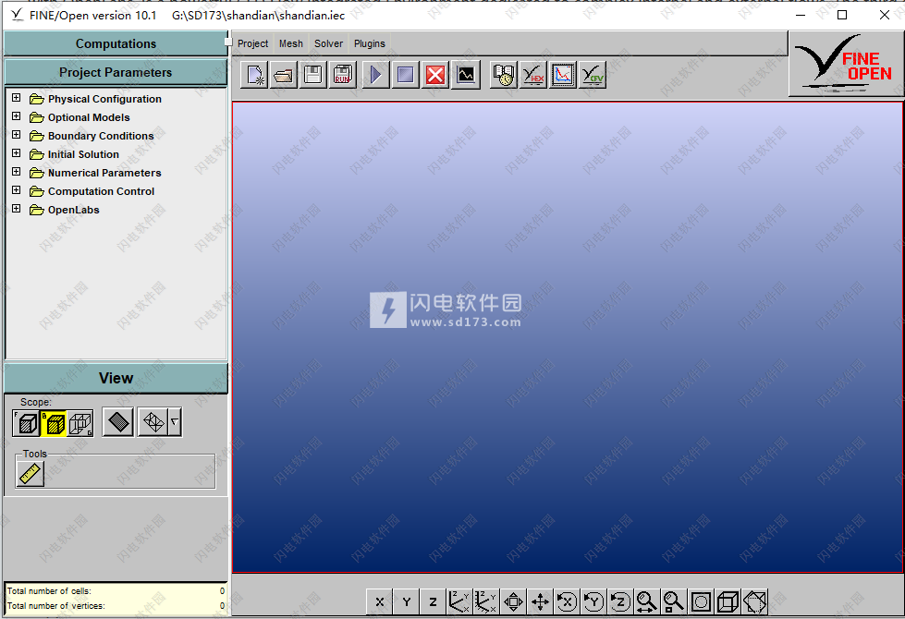Launch the CFV post-processing icon
905x619 pixels.
point(593,75)
